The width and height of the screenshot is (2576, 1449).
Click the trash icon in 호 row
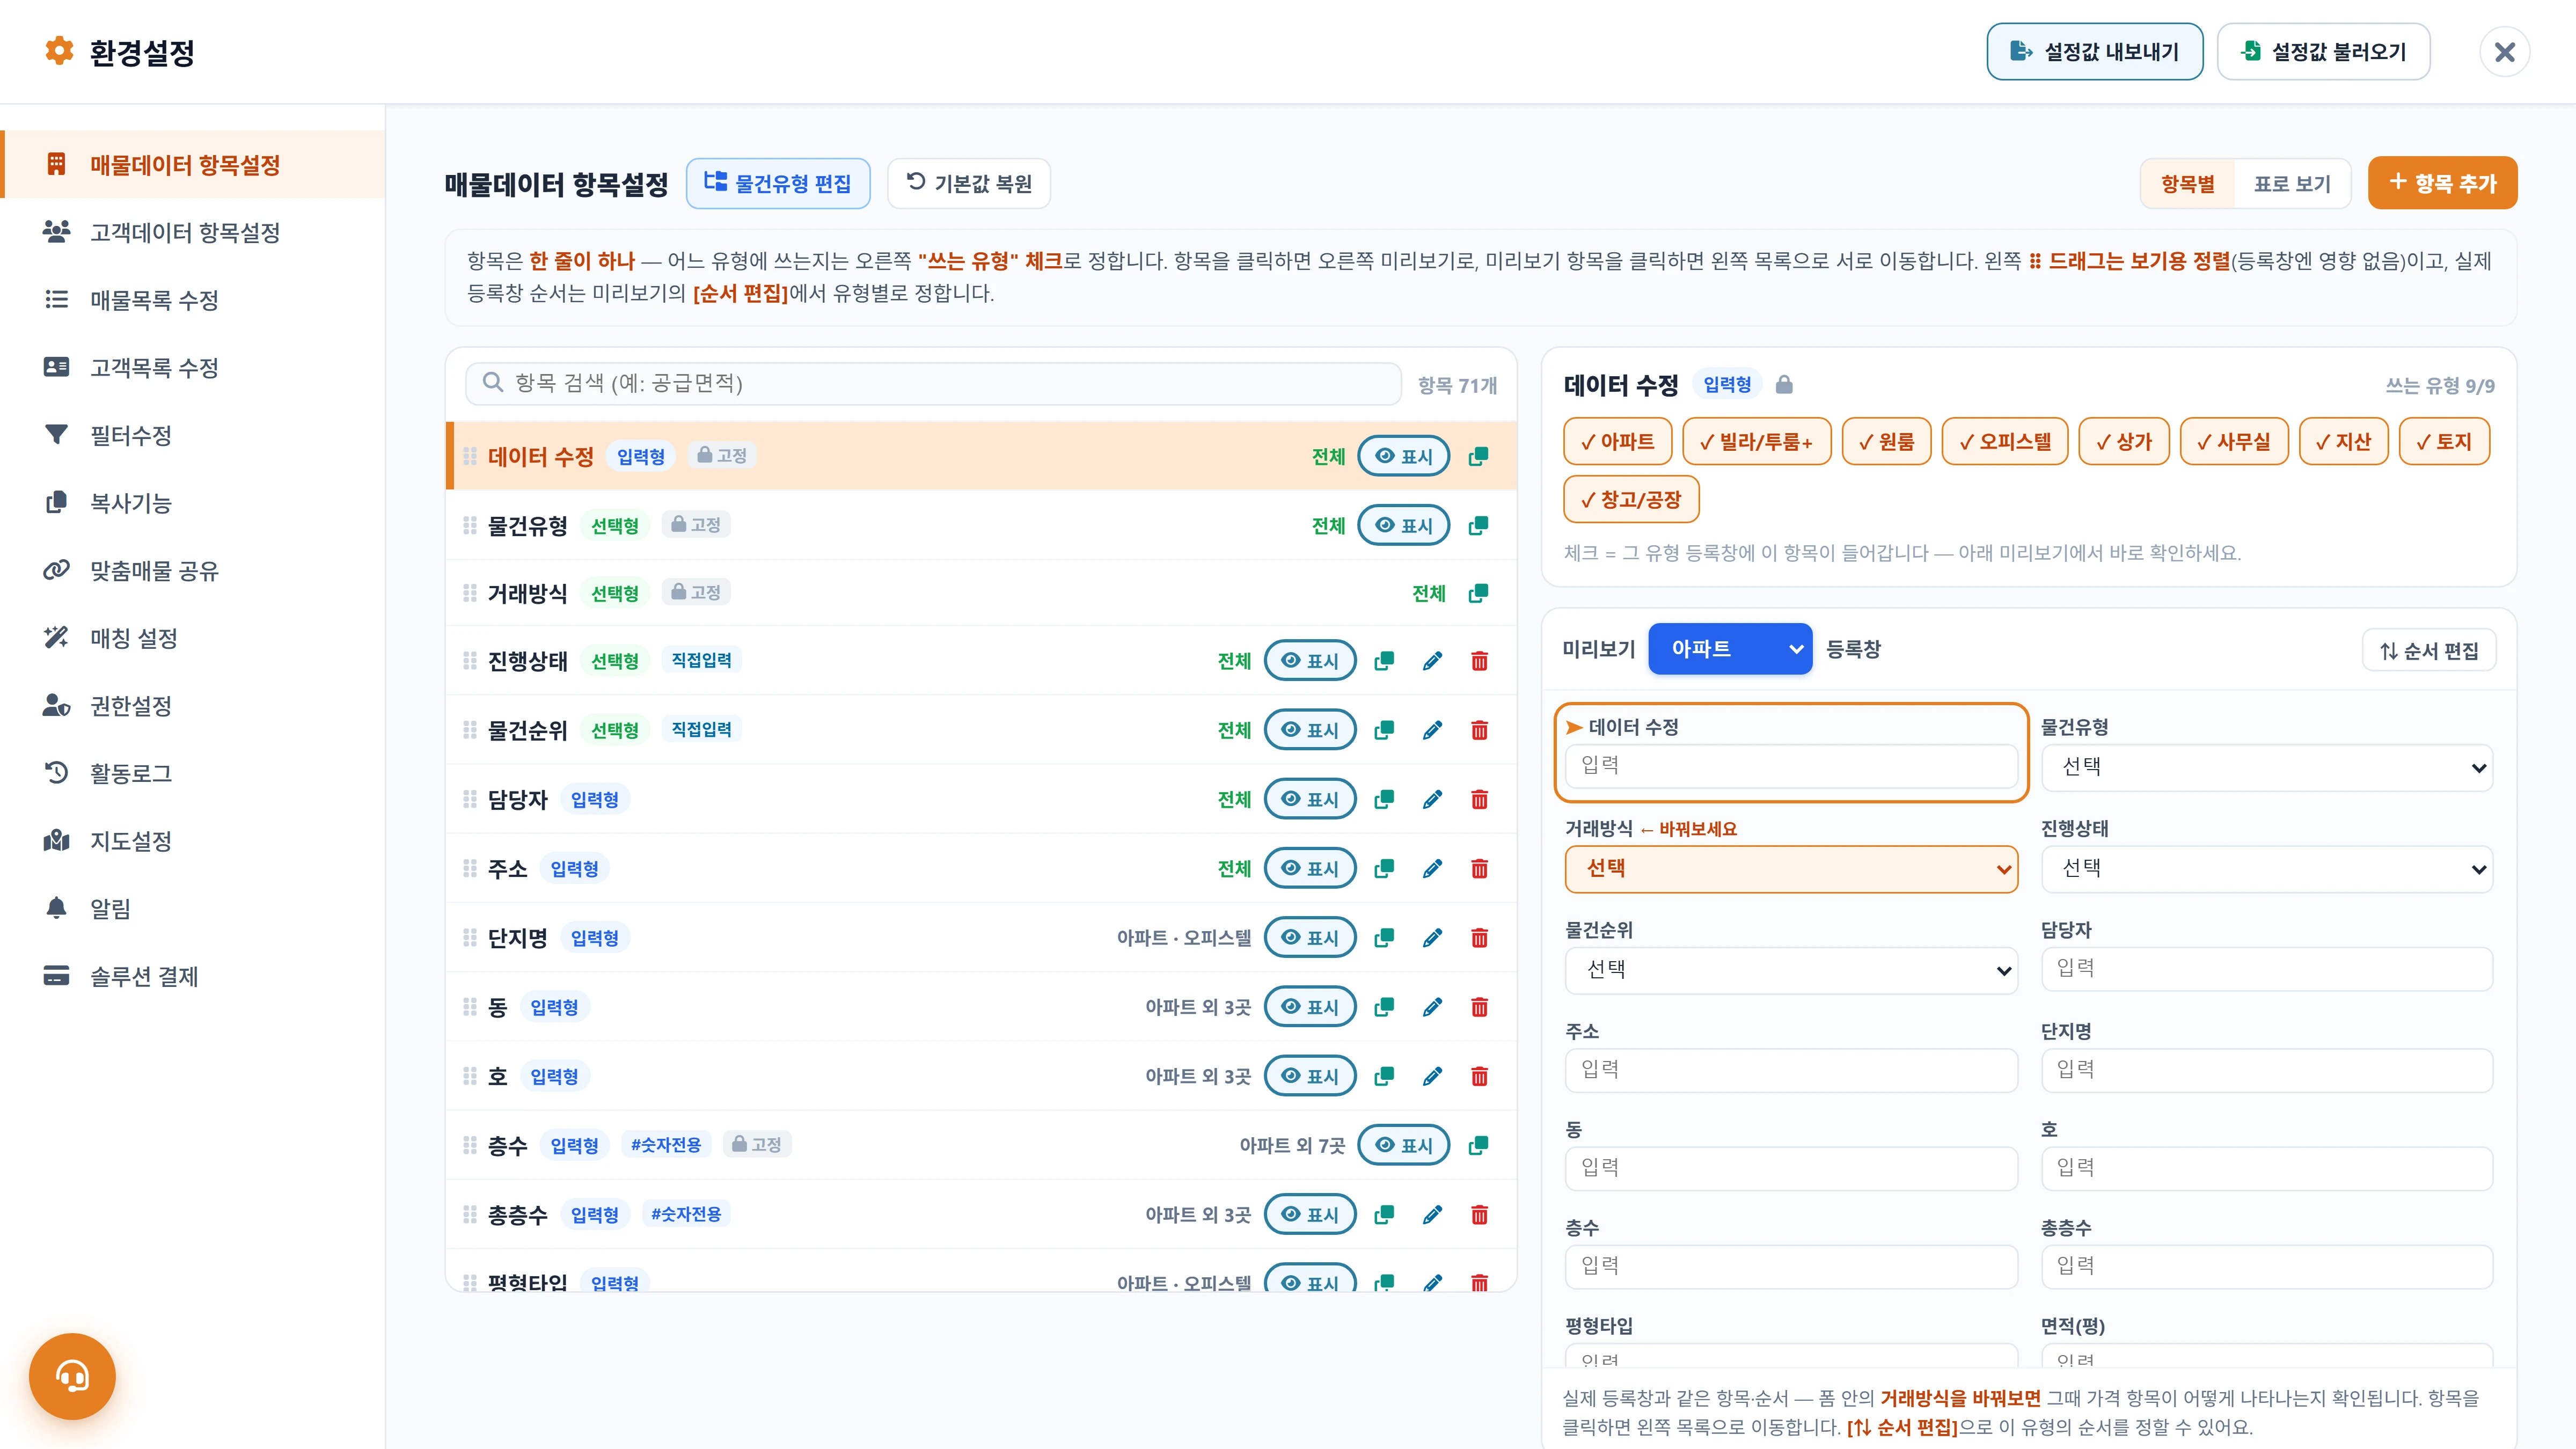1480,1076
